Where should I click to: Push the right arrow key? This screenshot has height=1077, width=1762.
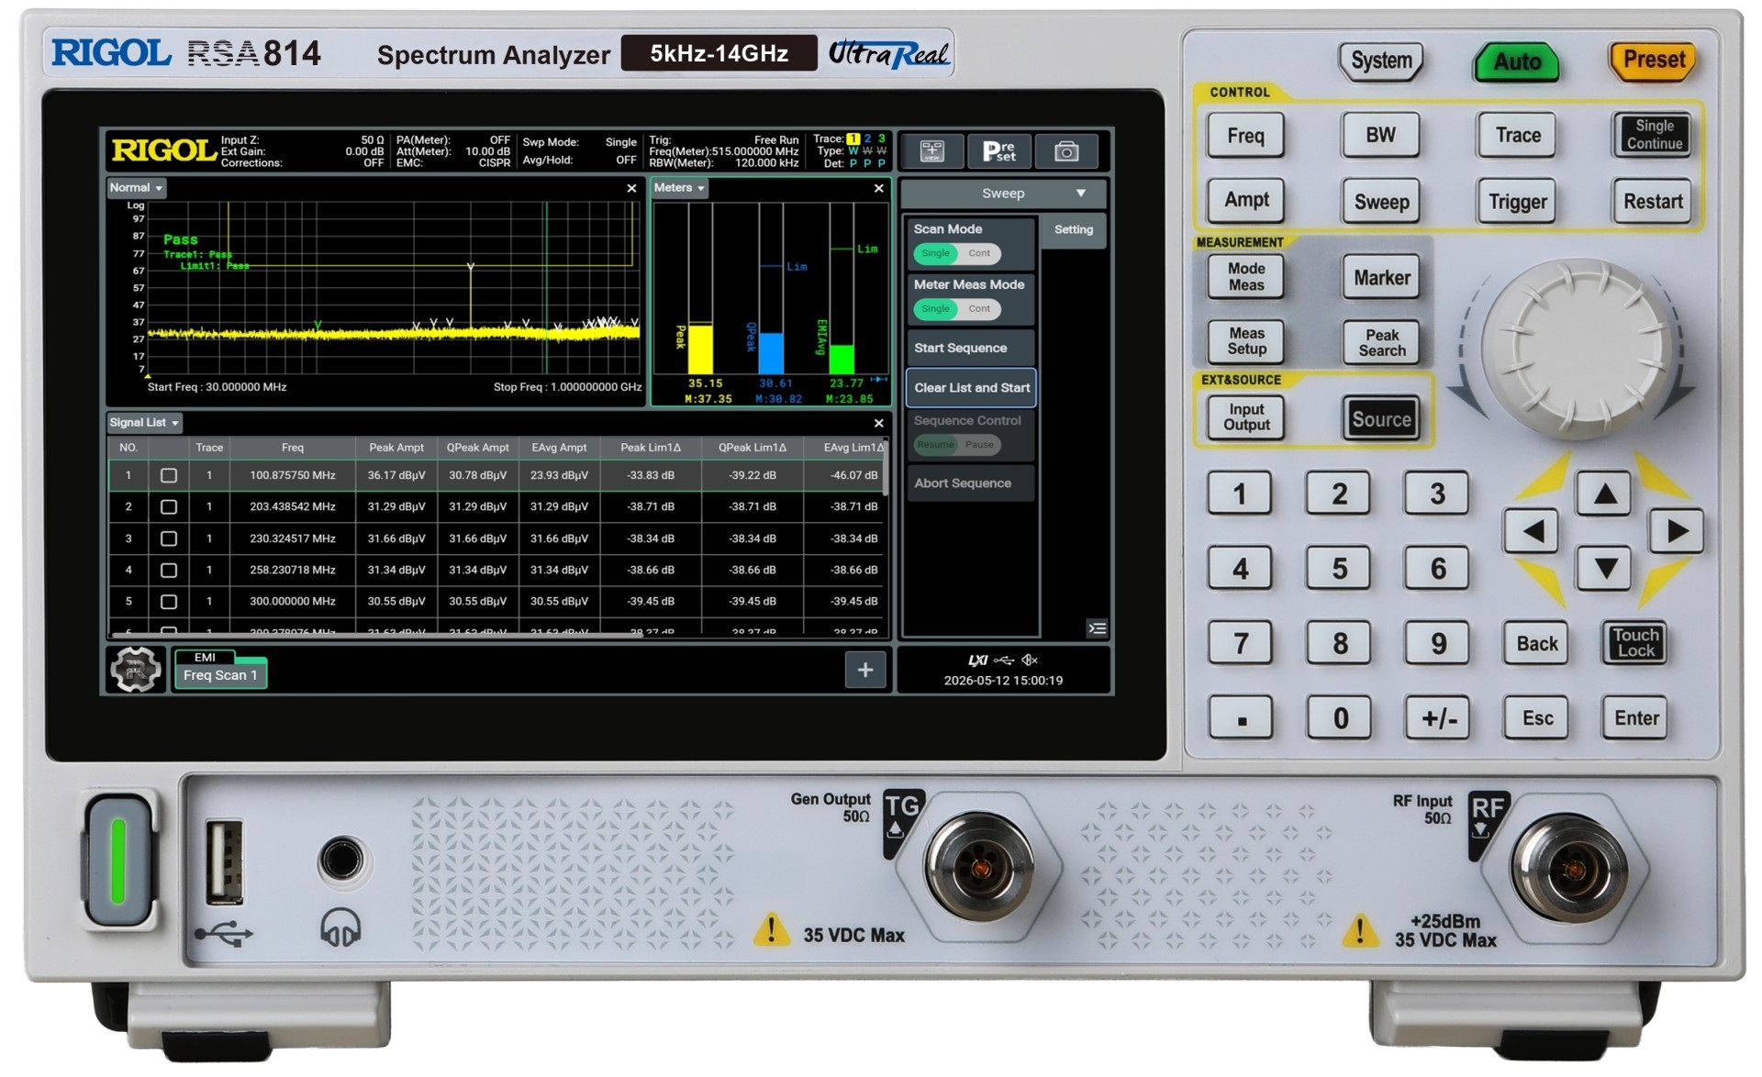pyautogui.click(x=1677, y=530)
